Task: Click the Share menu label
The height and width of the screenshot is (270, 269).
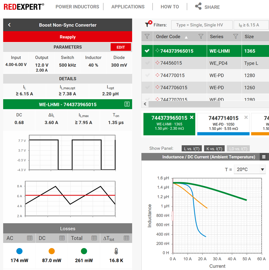Action: (x=212, y=7)
